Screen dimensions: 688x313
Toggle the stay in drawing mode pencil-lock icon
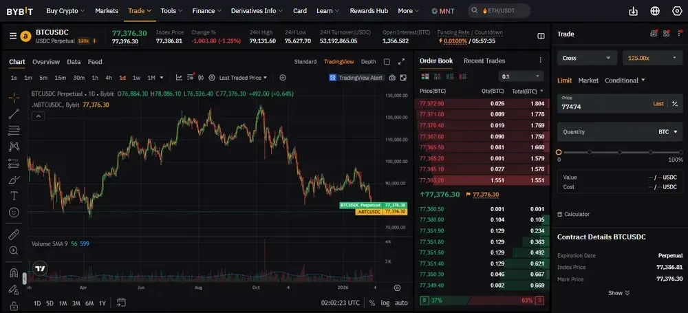(14, 290)
